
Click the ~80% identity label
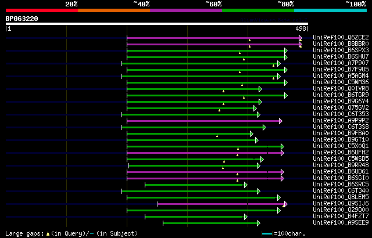point(285,4)
